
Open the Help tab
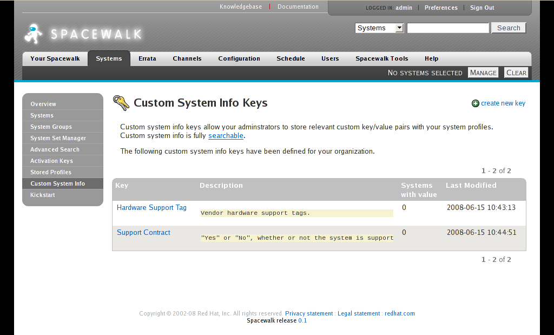pos(431,58)
